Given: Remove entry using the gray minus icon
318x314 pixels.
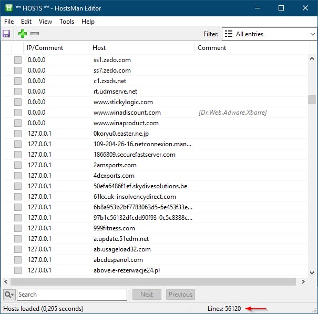Looking at the screenshot, I should pyautogui.click(x=35, y=34).
